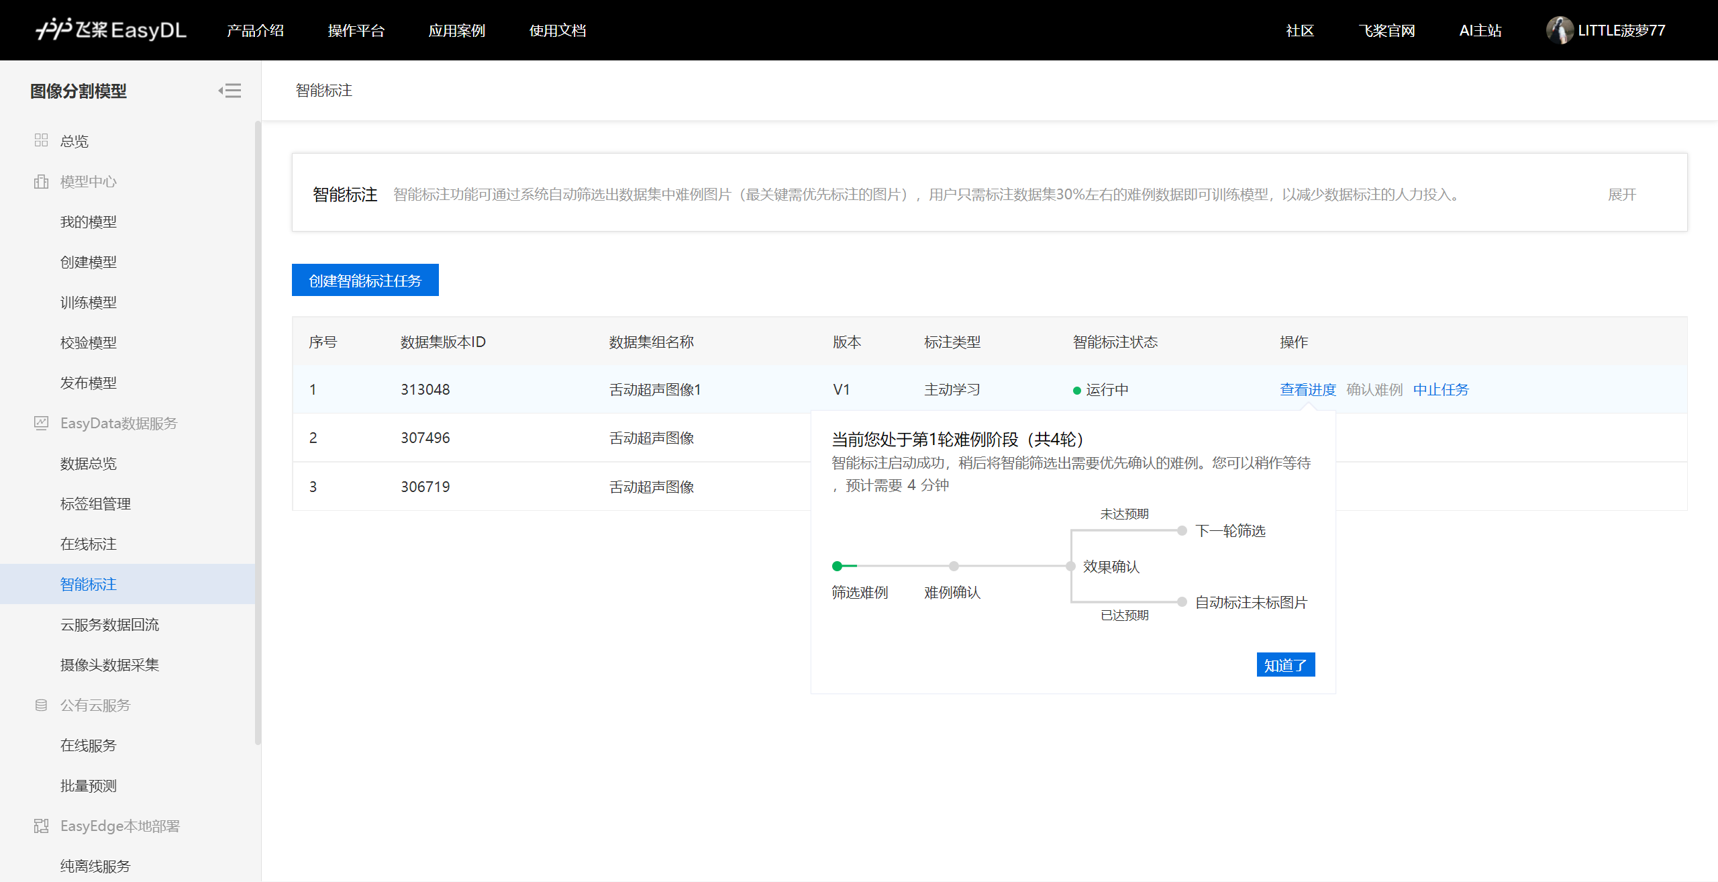Click the 总览 grid icon
The height and width of the screenshot is (882, 1718).
41,140
